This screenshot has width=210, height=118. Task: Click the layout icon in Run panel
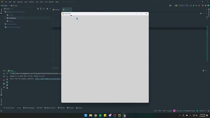(4, 84)
